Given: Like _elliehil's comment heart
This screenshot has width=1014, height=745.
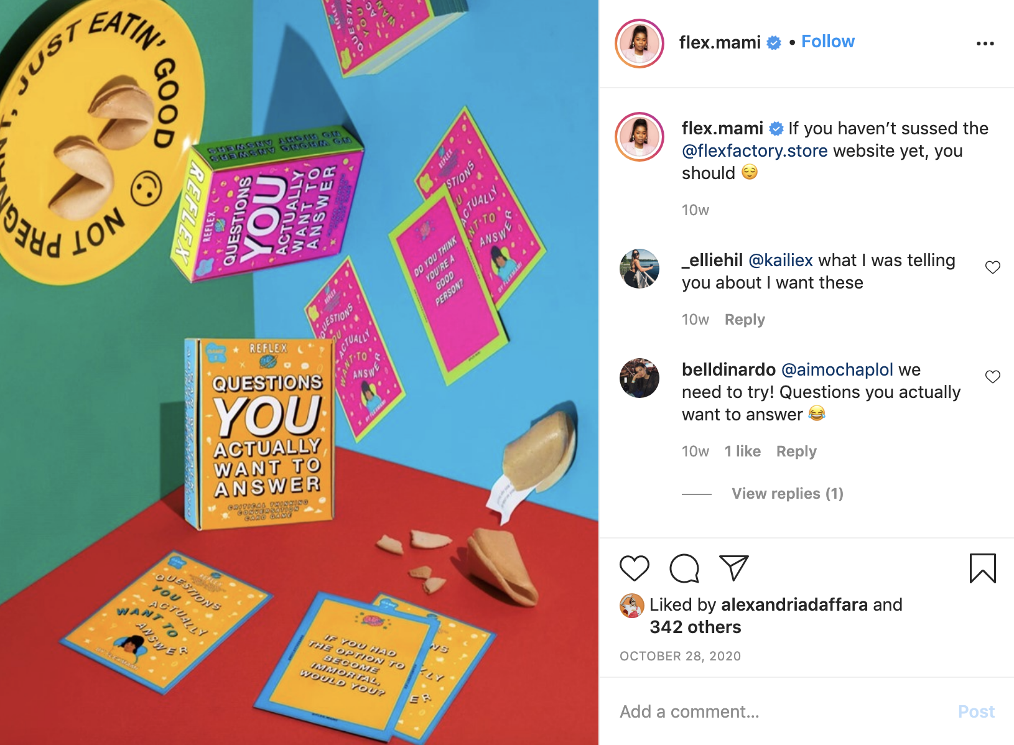Looking at the screenshot, I should click(993, 267).
